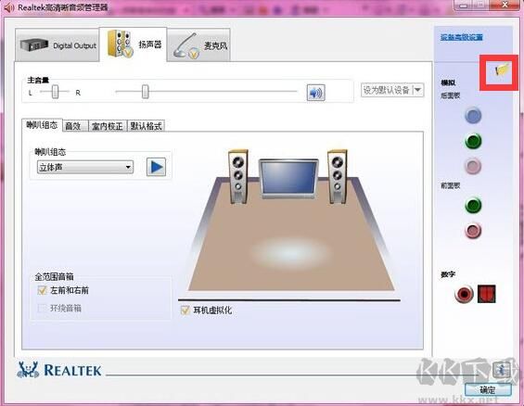The width and height of the screenshot is (524, 406).
Task: Open the 喇叭组态 sub-tab
Action: pos(42,125)
